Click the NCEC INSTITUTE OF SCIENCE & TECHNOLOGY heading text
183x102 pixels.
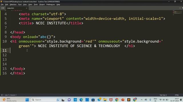point(79,46)
